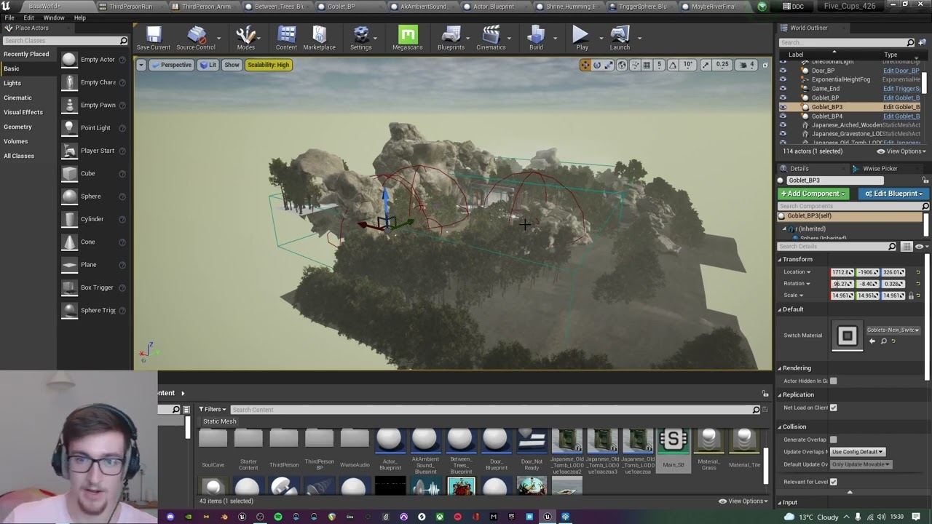Open Rotation type dropdown arrow
Image resolution: width=932 pixels, height=524 pixels.
click(807, 284)
